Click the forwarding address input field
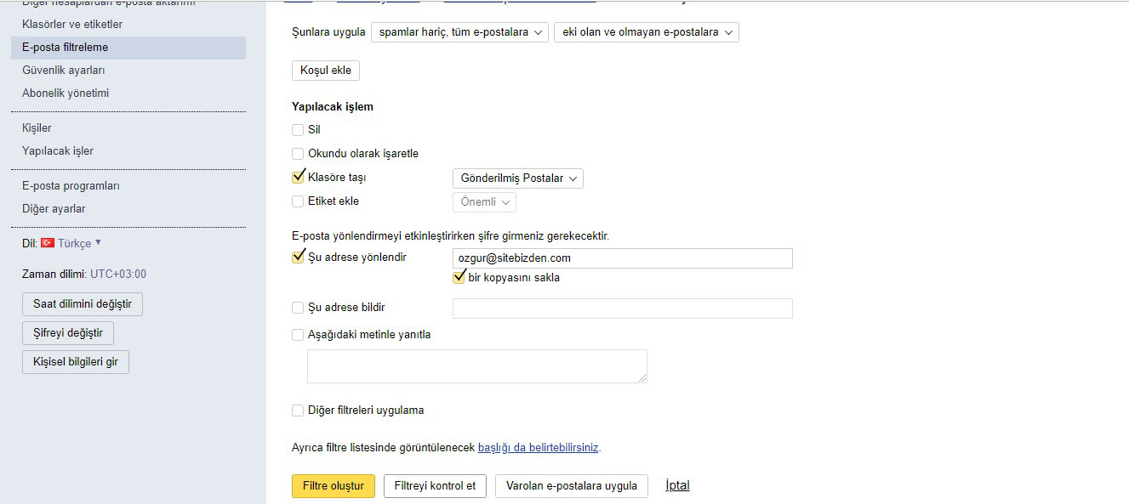Image resolution: width=1129 pixels, height=504 pixels. pos(623,258)
